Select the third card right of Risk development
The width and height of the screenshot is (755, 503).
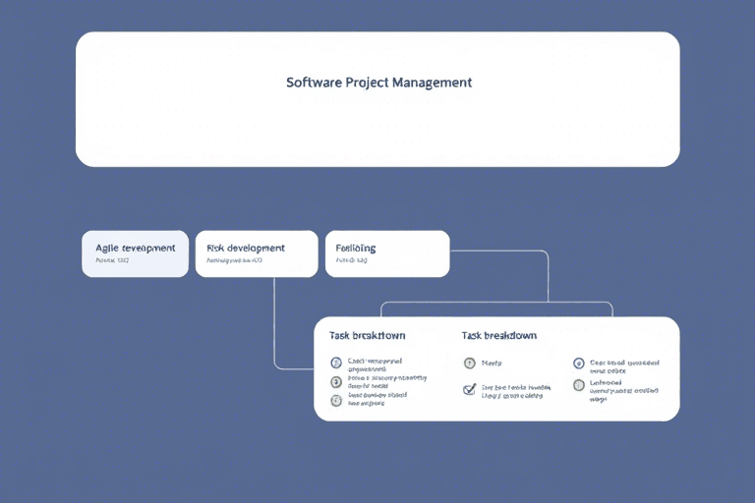click(x=386, y=253)
